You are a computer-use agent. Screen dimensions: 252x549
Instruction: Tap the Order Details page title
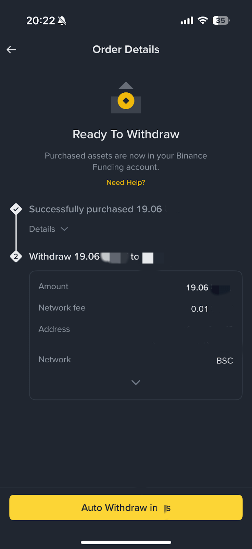126,49
